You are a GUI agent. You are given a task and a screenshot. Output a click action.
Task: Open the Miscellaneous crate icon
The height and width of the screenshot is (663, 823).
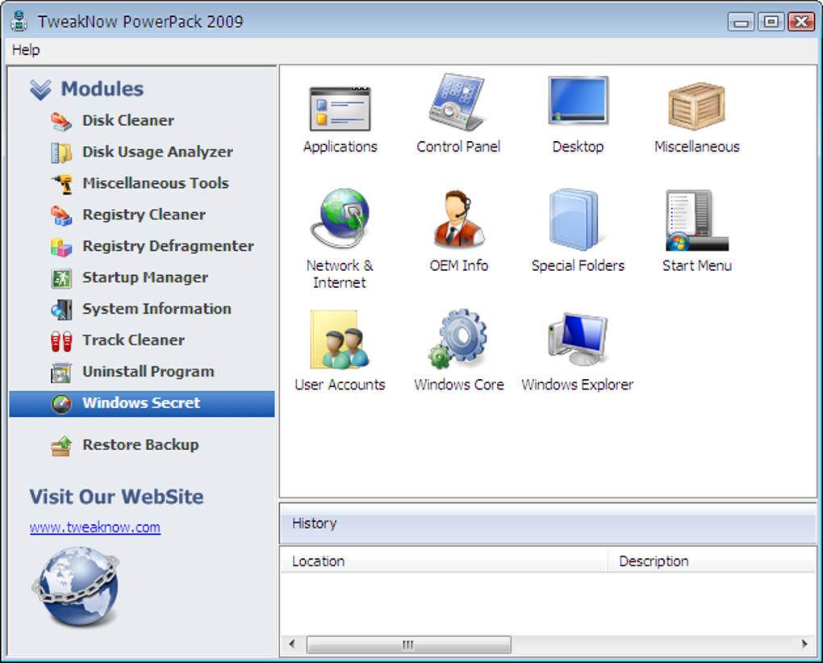coord(696,106)
